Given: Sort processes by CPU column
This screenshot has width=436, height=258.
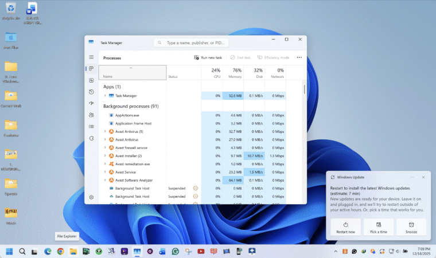Looking at the screenshot, I should [x=212, y=73].
